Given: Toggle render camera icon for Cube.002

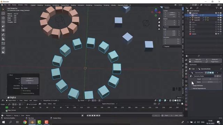Looking at the screenshot, I should (221, 18).
